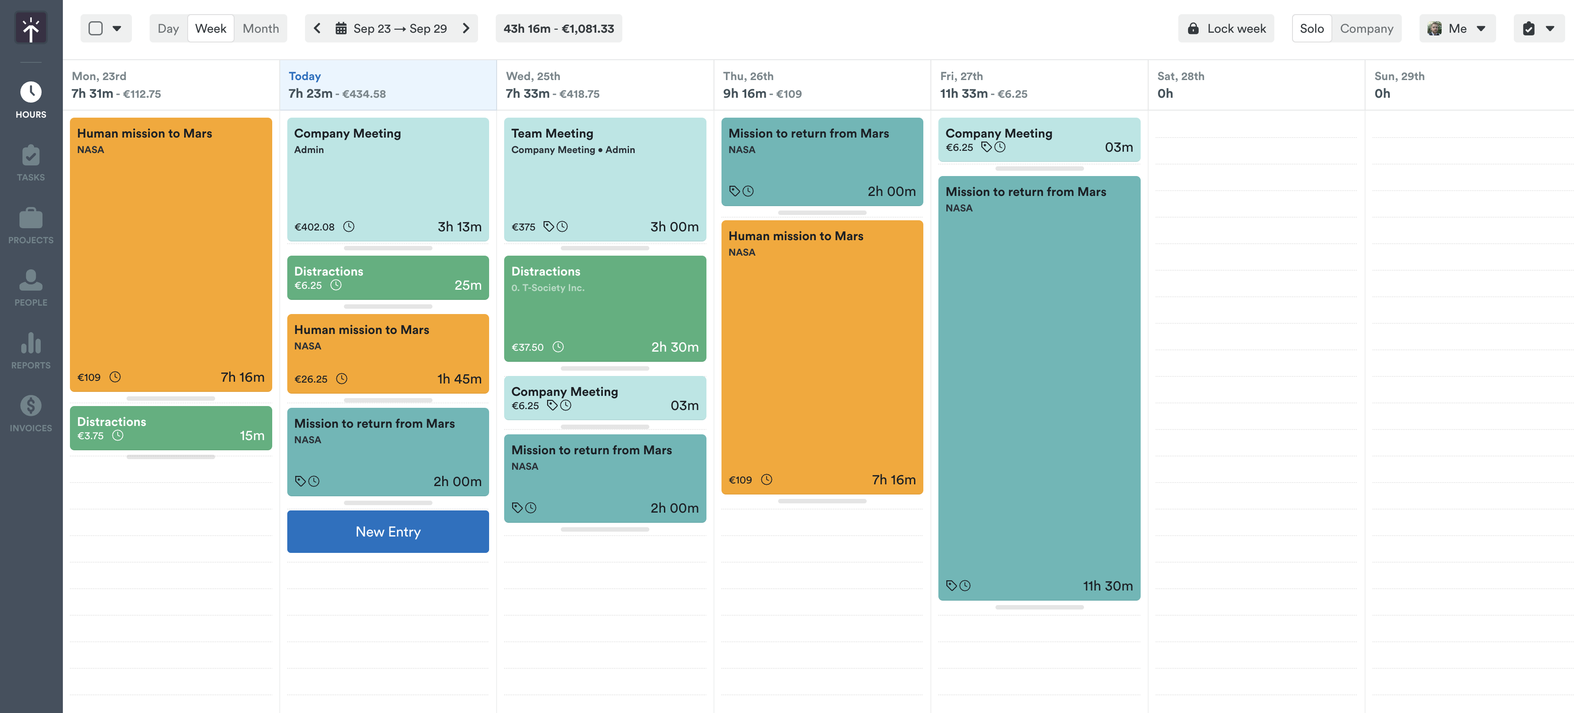Screen dimensions: 1574x713
Task: Switch the view to Company
Action: click(1367, 28)
